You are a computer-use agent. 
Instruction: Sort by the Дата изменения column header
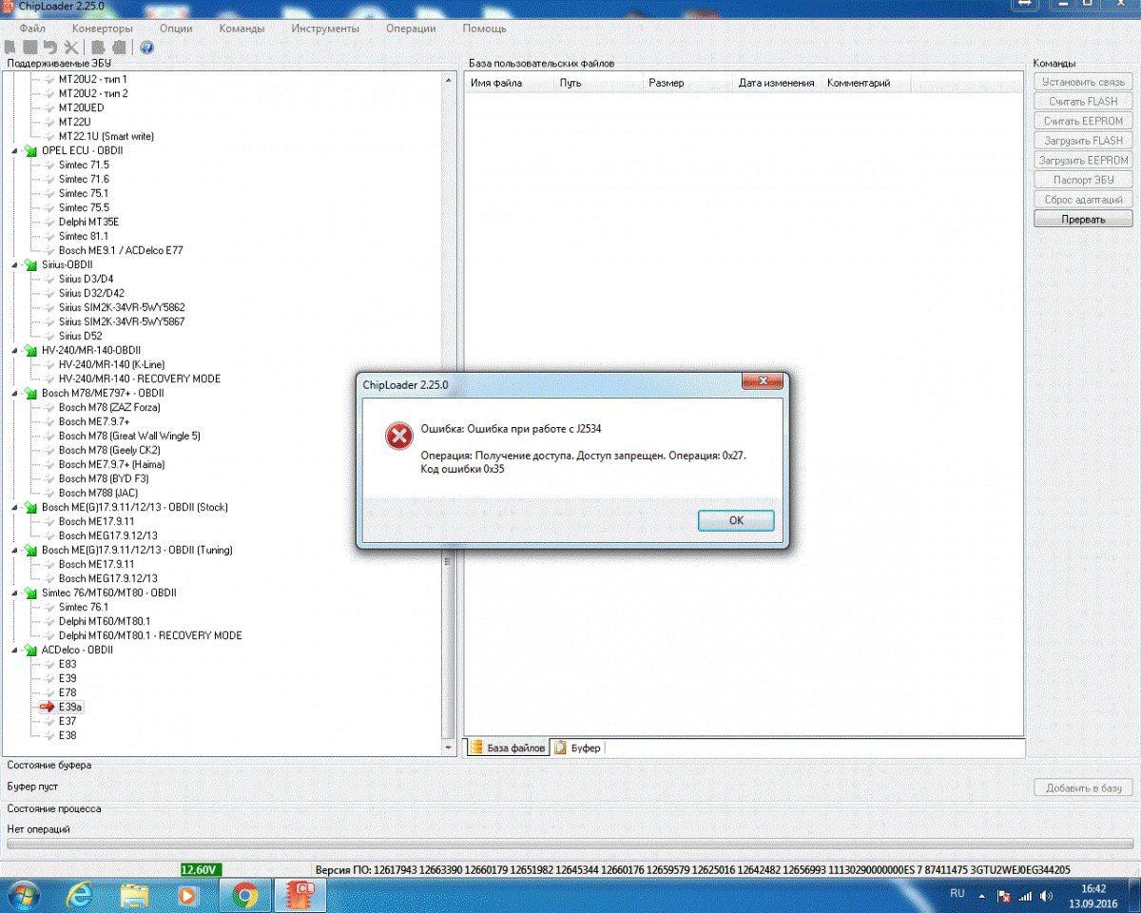point(777,83)
